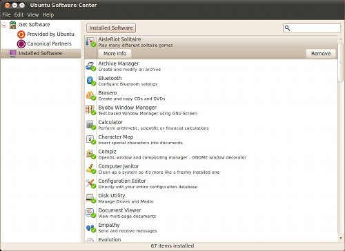This screenshot has height=251, width=345.
Task: Click More Info for AisleRiot Solitaire
Action: click(115, 54)
